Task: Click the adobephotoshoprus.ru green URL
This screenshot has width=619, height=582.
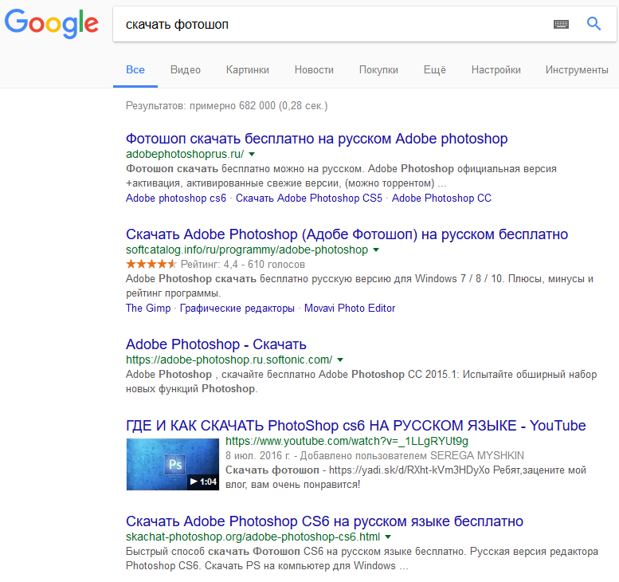Action: coord(185,154)
